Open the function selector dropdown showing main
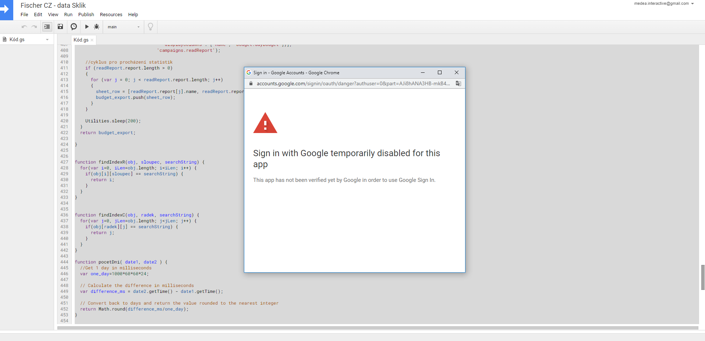705x341 pixels. click(124, 27)
